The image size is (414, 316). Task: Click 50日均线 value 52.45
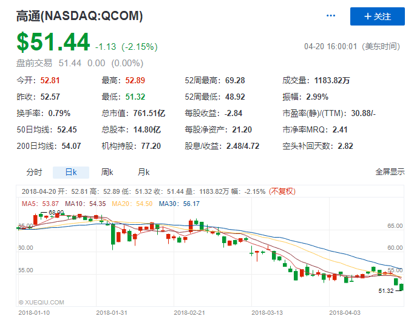pyautogui.click(x=67, y=129)
